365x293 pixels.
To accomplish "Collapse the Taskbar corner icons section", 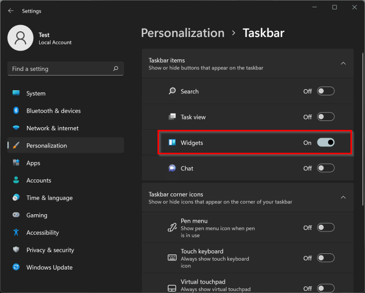I will (343, 198).
